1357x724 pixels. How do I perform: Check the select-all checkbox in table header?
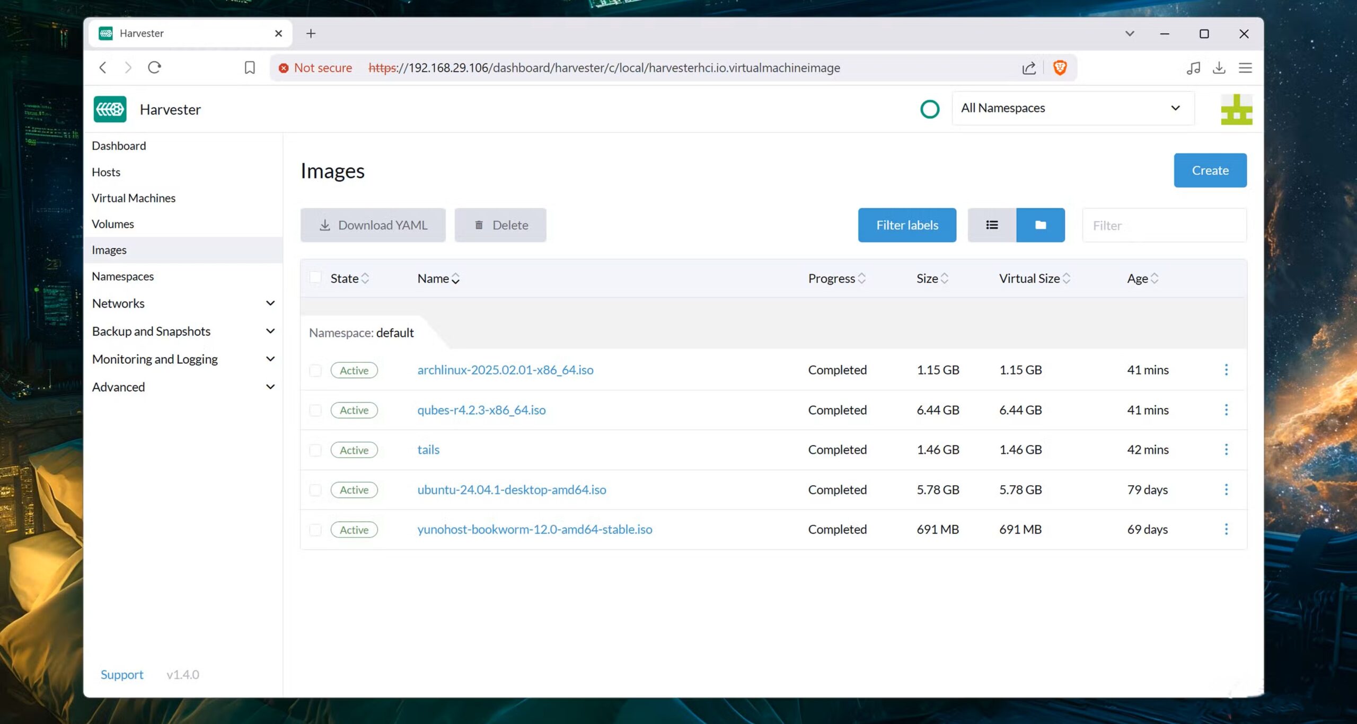click(315, 278)
